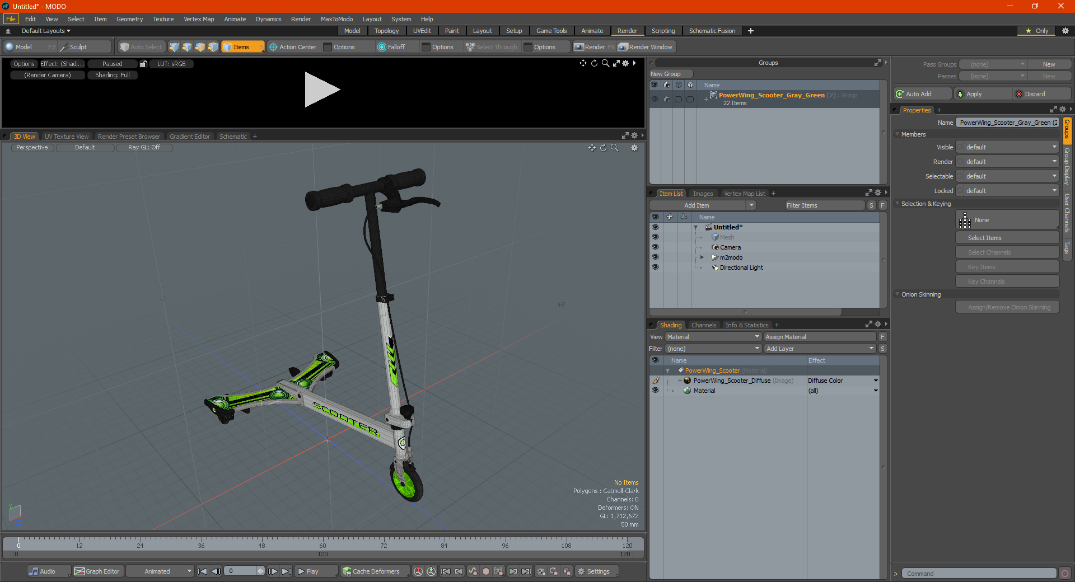The height and width of the screenshot is (582, 1075).
Task: Switch to the Schematic Fusion tab
Action: click(712, 31)
